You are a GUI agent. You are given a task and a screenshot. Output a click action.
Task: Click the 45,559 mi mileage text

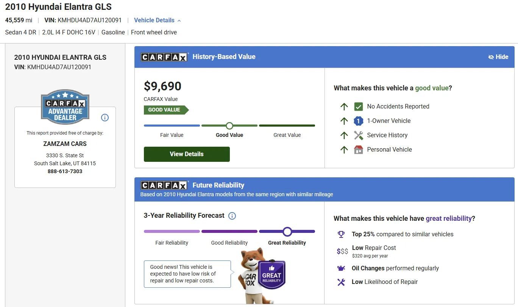point(19,20)
